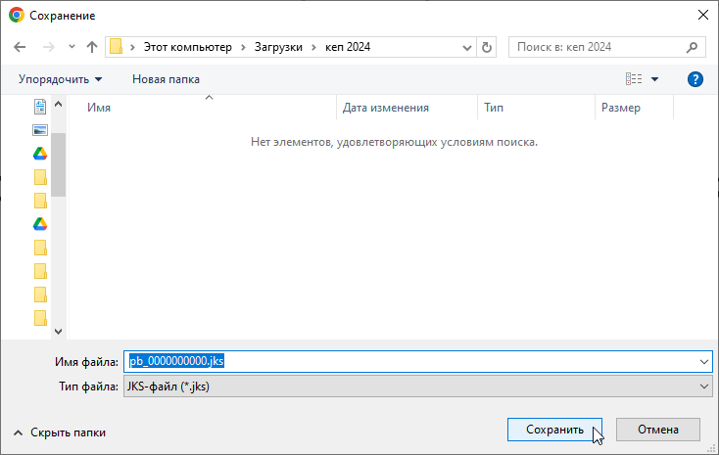
Task: Open the Упорядочить menu
Action: click(60, 78)
